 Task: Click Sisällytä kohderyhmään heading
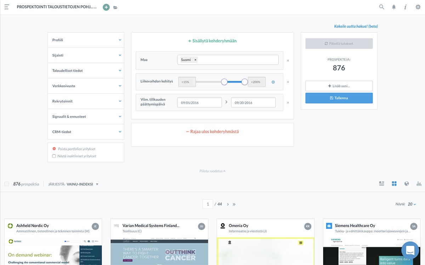click(212, 41)
